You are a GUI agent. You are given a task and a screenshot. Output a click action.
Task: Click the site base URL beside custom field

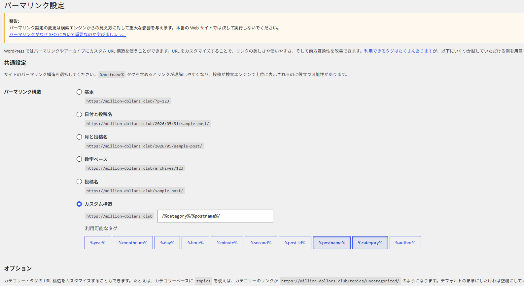(x=120, y=216)
